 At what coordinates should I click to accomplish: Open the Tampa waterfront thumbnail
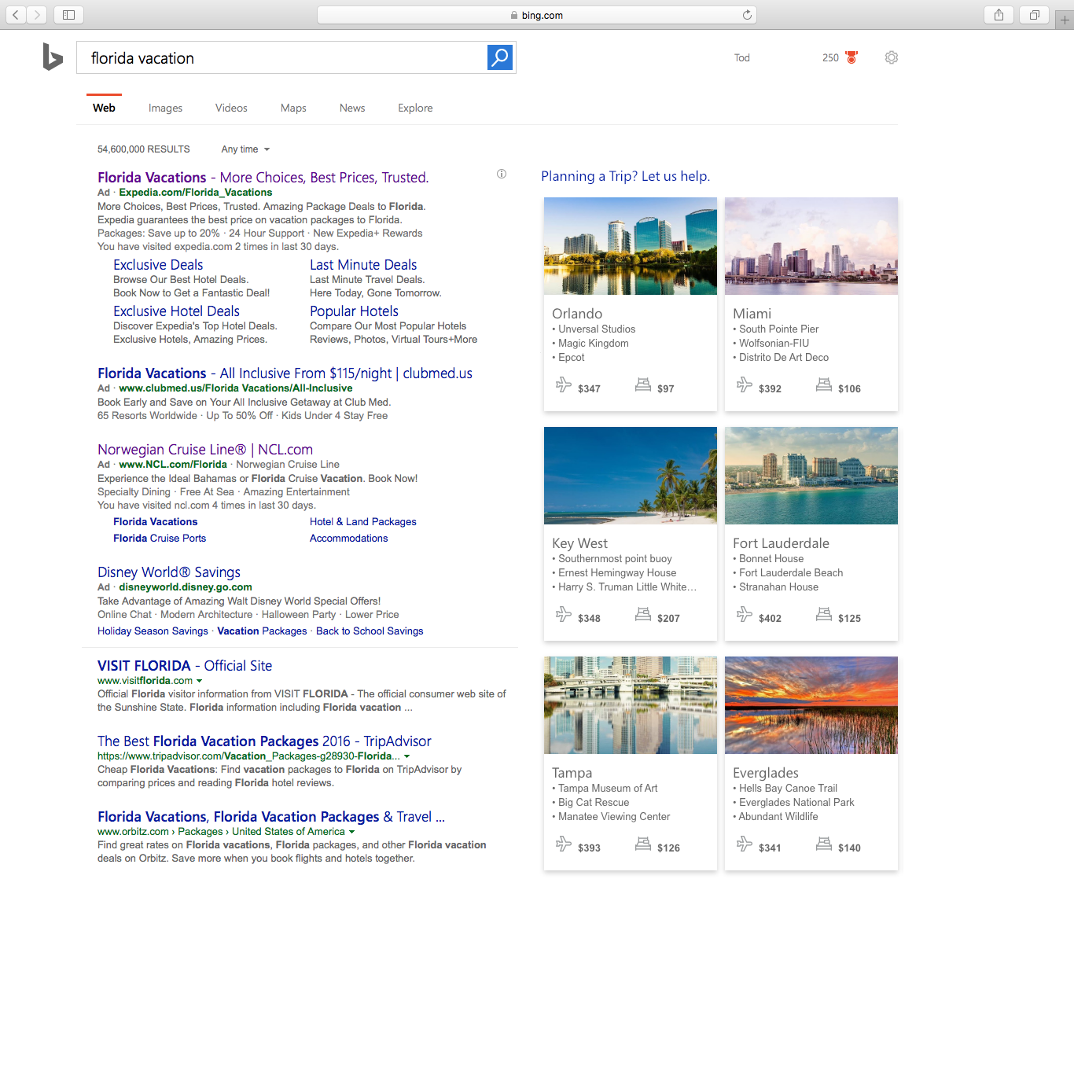[x=631, y=705]
